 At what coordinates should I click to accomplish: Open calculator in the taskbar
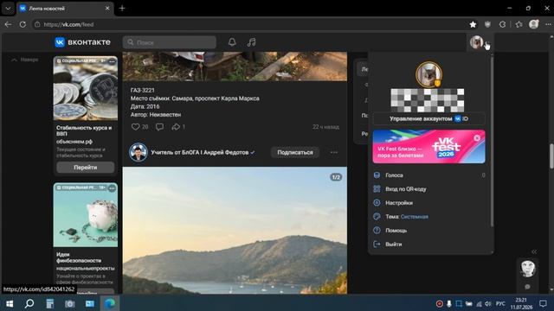tap(49, 303)
